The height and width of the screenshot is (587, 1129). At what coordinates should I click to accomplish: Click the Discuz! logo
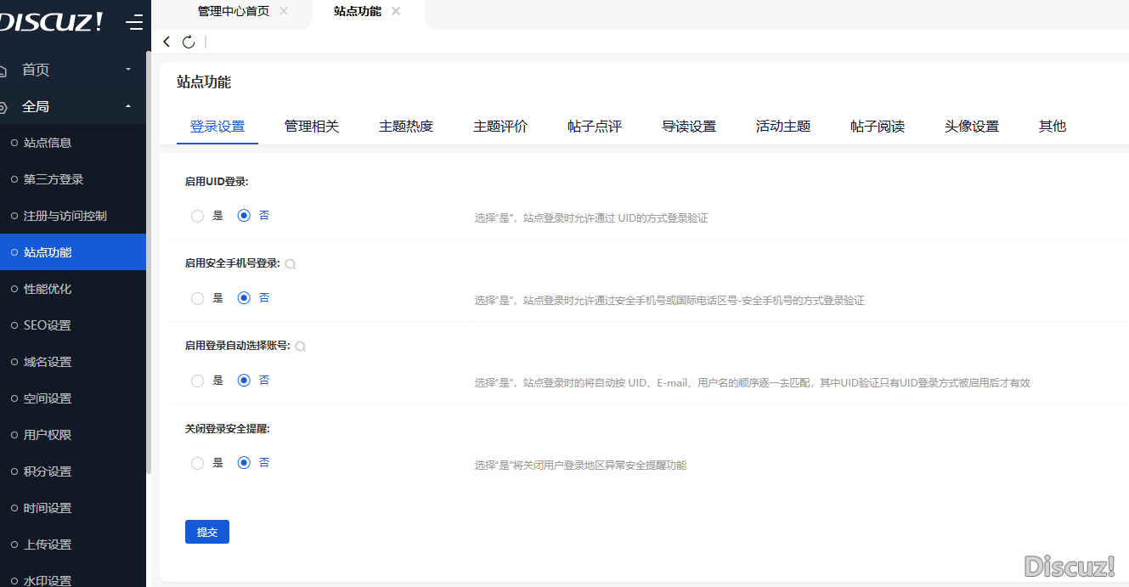[x=51, y=22]
